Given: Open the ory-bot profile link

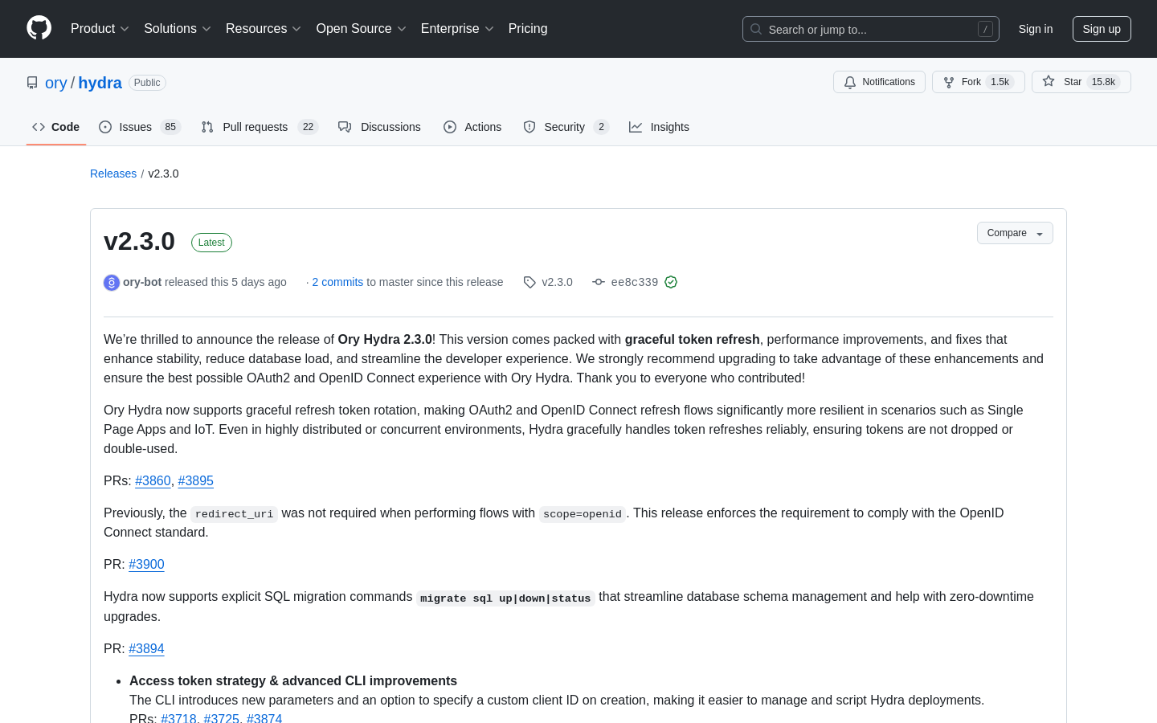Looking at the screenshot, I should point(142,282).
